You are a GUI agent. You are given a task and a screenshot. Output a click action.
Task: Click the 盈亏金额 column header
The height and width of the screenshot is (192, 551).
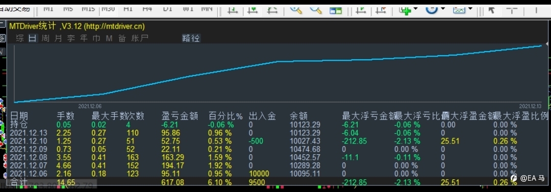(x=180, y=116)
